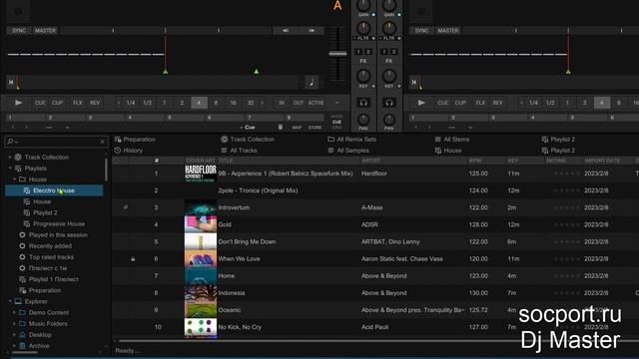Screen dimensions: 639x359
Task: Click deck A tempo bend forward arrow
Action: click(x=312, y=31)
